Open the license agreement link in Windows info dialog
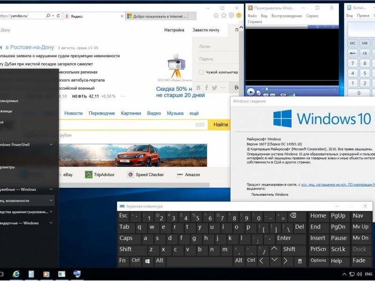The height and width of the screenshot is (281, 375). [x=338, y=185]
